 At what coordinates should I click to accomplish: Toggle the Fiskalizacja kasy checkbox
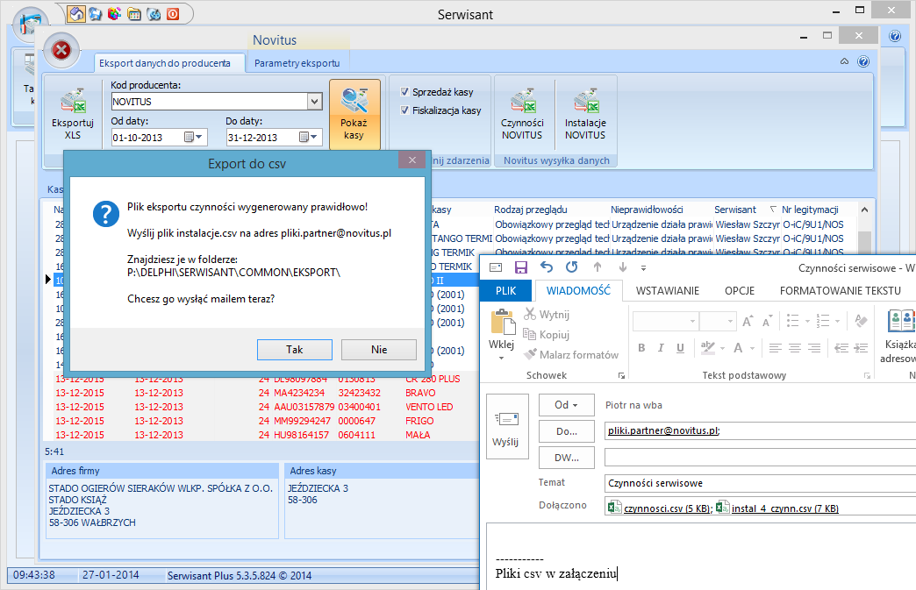404,110
